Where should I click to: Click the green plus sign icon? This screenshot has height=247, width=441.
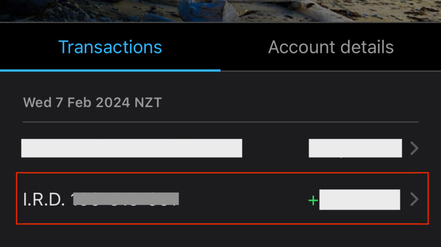[x=313, y=200]
